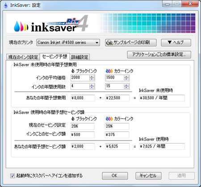This screenshot has height=187, width=201.
Task: Select the セービング予想 tab
Action: (54, 57)
